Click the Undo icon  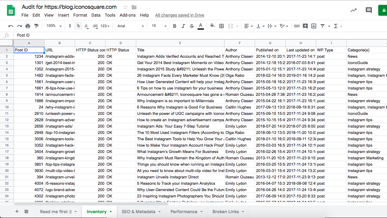point(11,26)
